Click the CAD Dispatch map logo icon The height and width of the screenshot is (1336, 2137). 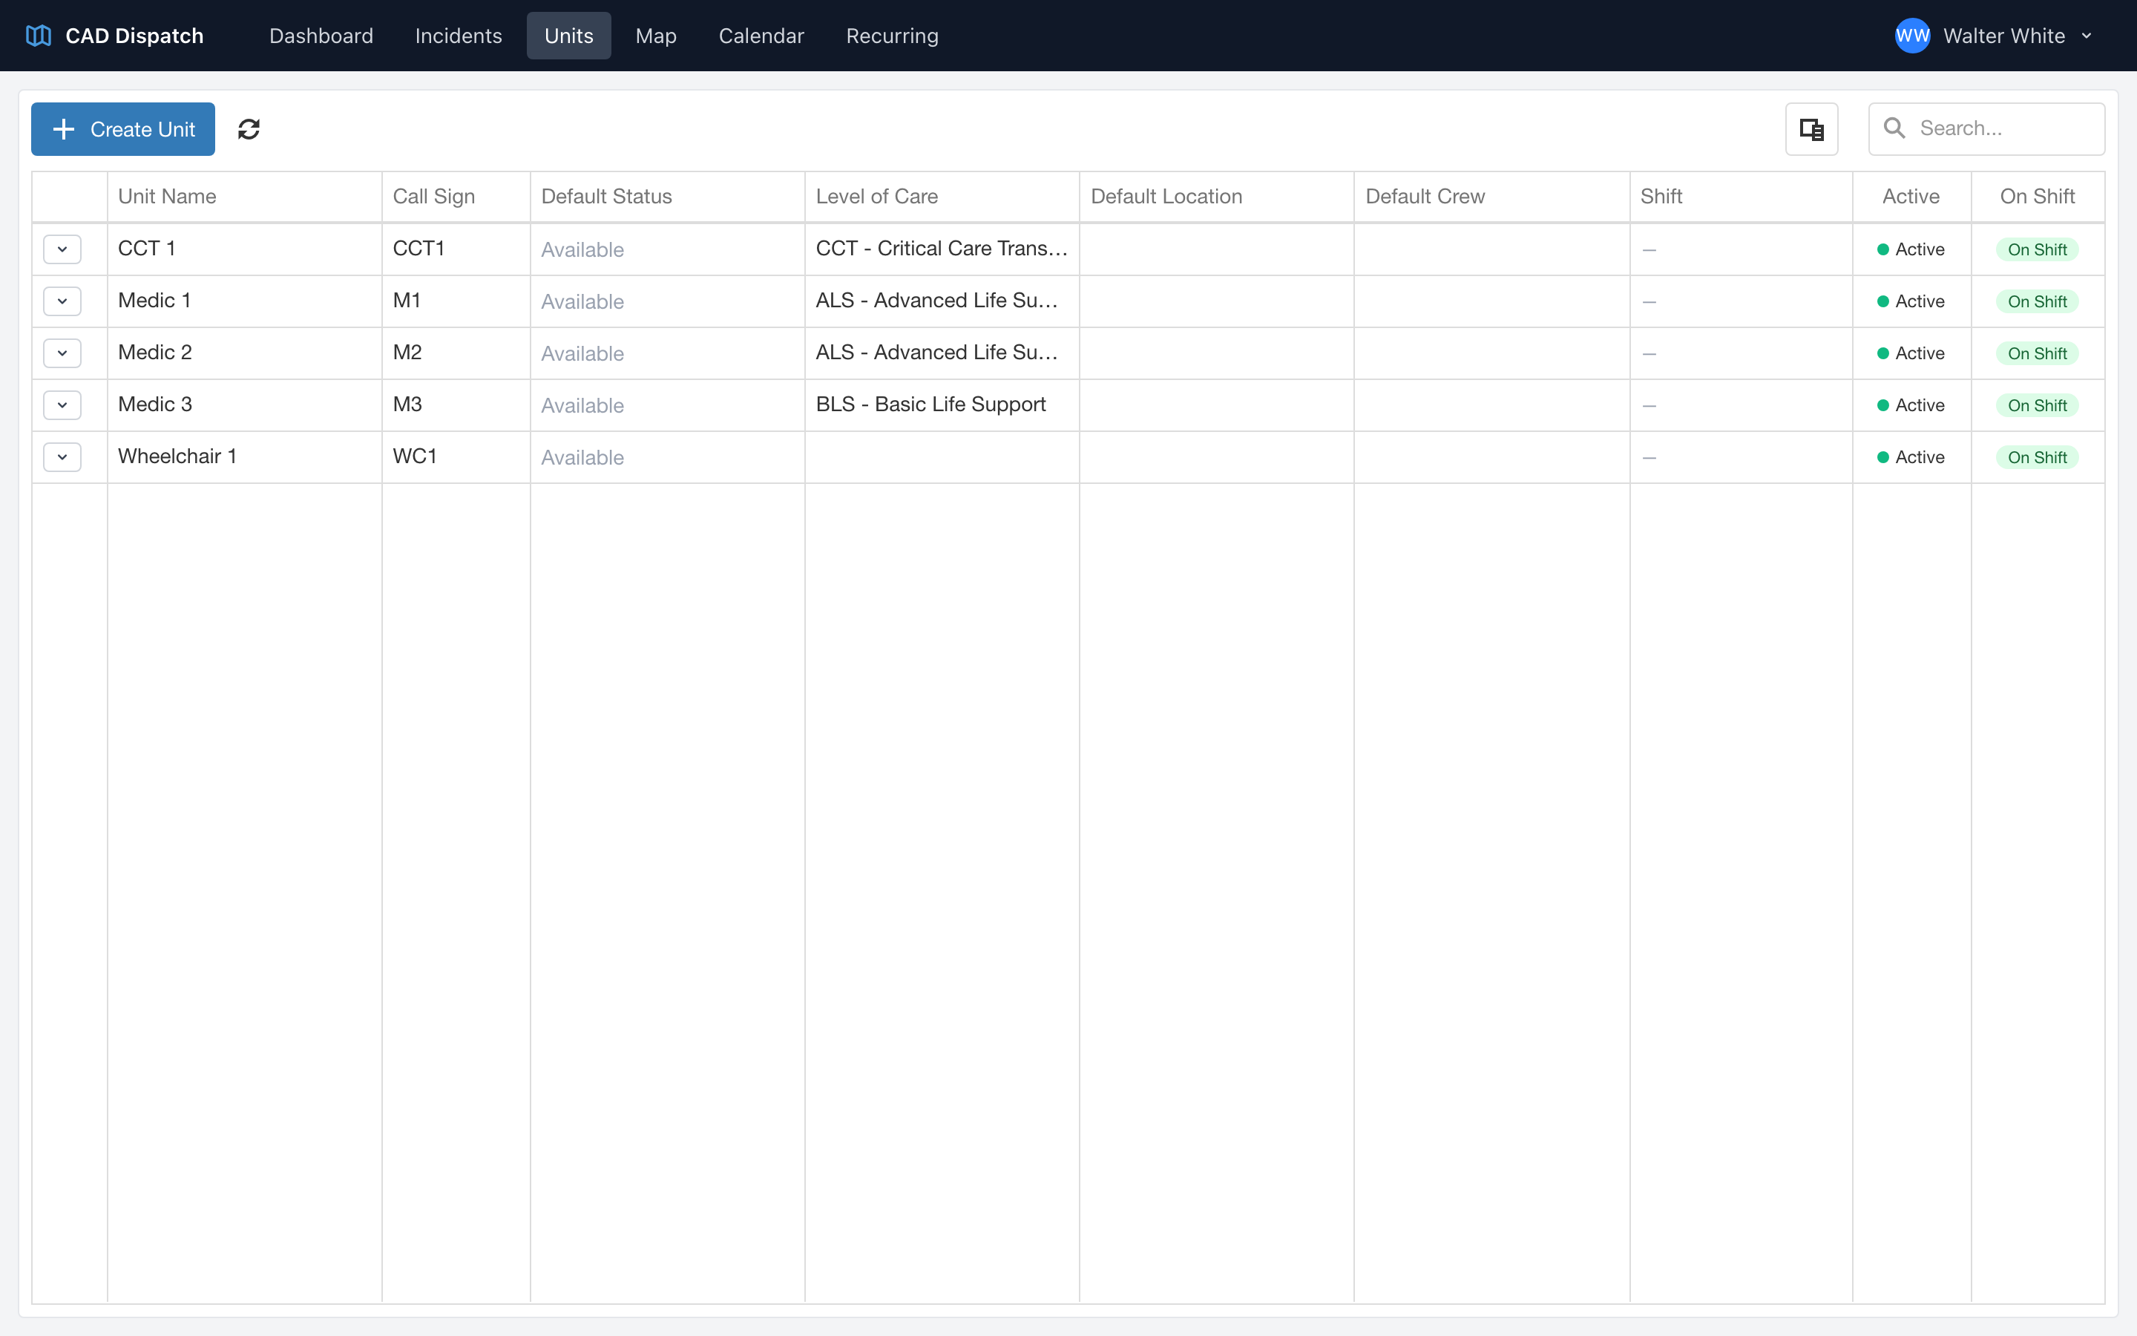tap(38, 36)
